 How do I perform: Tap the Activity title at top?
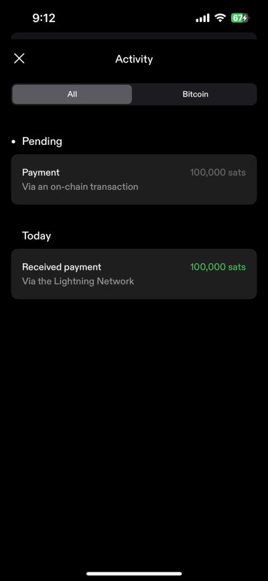(x=134, y=59)
